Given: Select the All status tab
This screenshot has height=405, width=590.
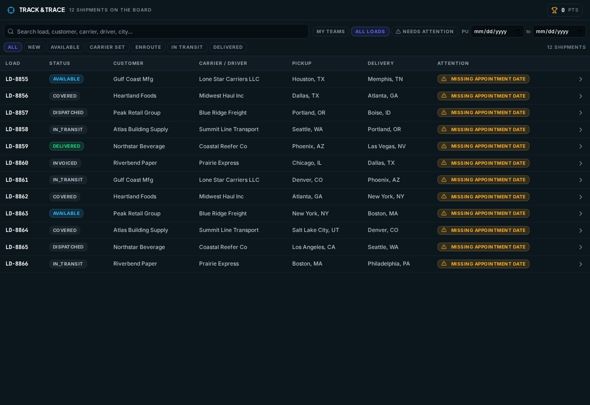Looking at the screenshot, I should point(13,47).
